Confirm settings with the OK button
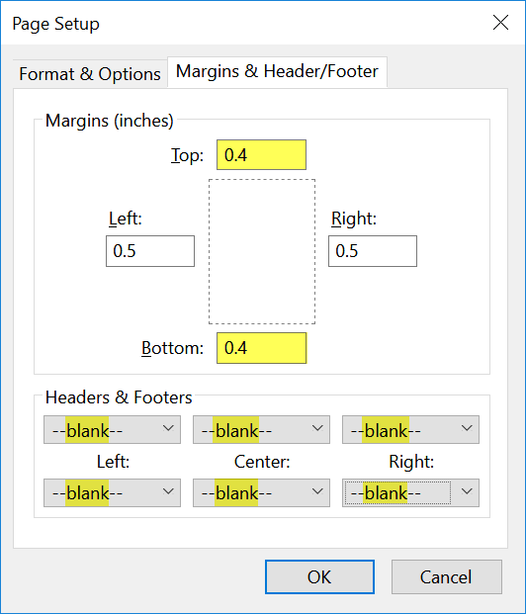Screen dimensions: 526x614 [319, 576]
